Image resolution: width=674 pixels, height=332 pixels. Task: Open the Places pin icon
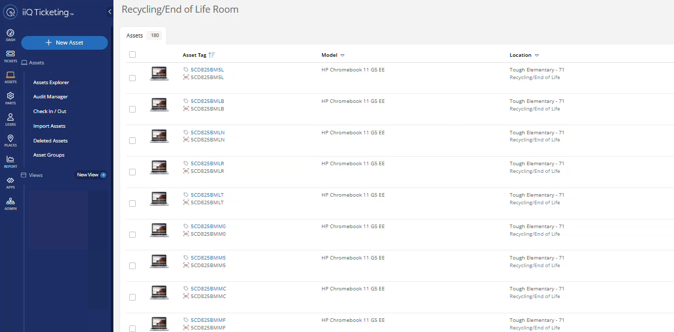click(10, 139)
